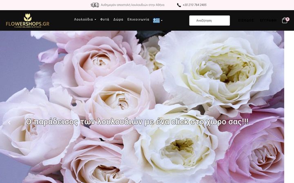Open the Επικοινωνία menu item
Viewport: 294px width, 183px height.
click(x=138, y=20)
